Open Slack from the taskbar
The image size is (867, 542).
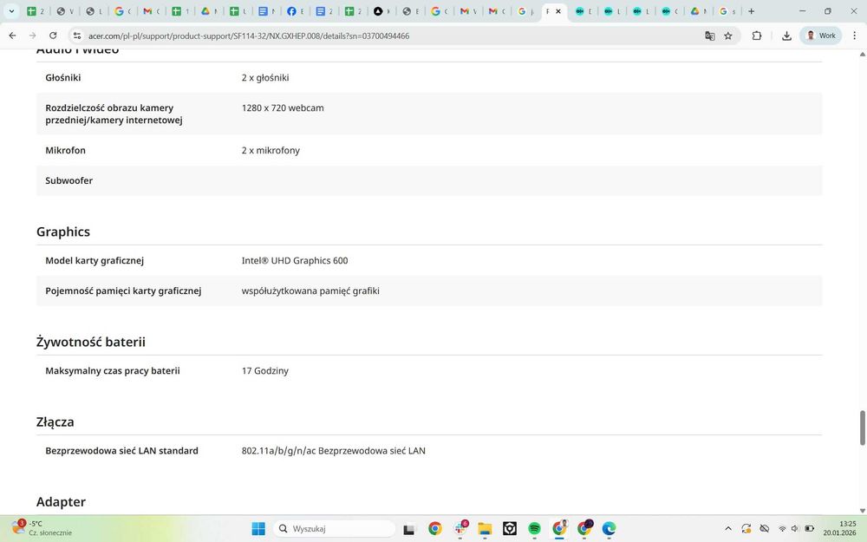coord(460,529)
